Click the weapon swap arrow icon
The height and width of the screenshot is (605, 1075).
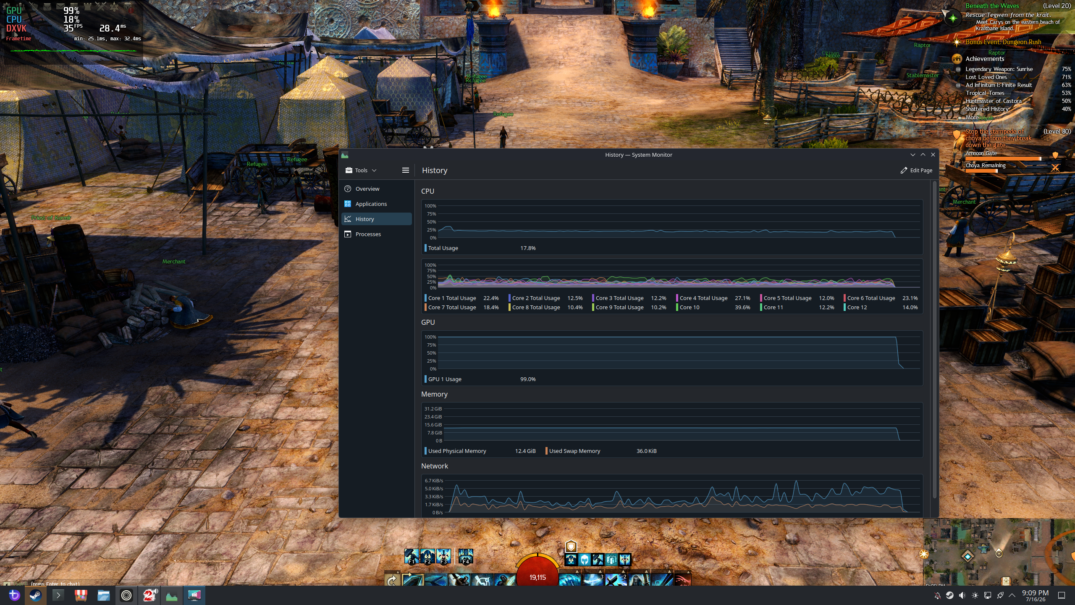tap(392, 580)
